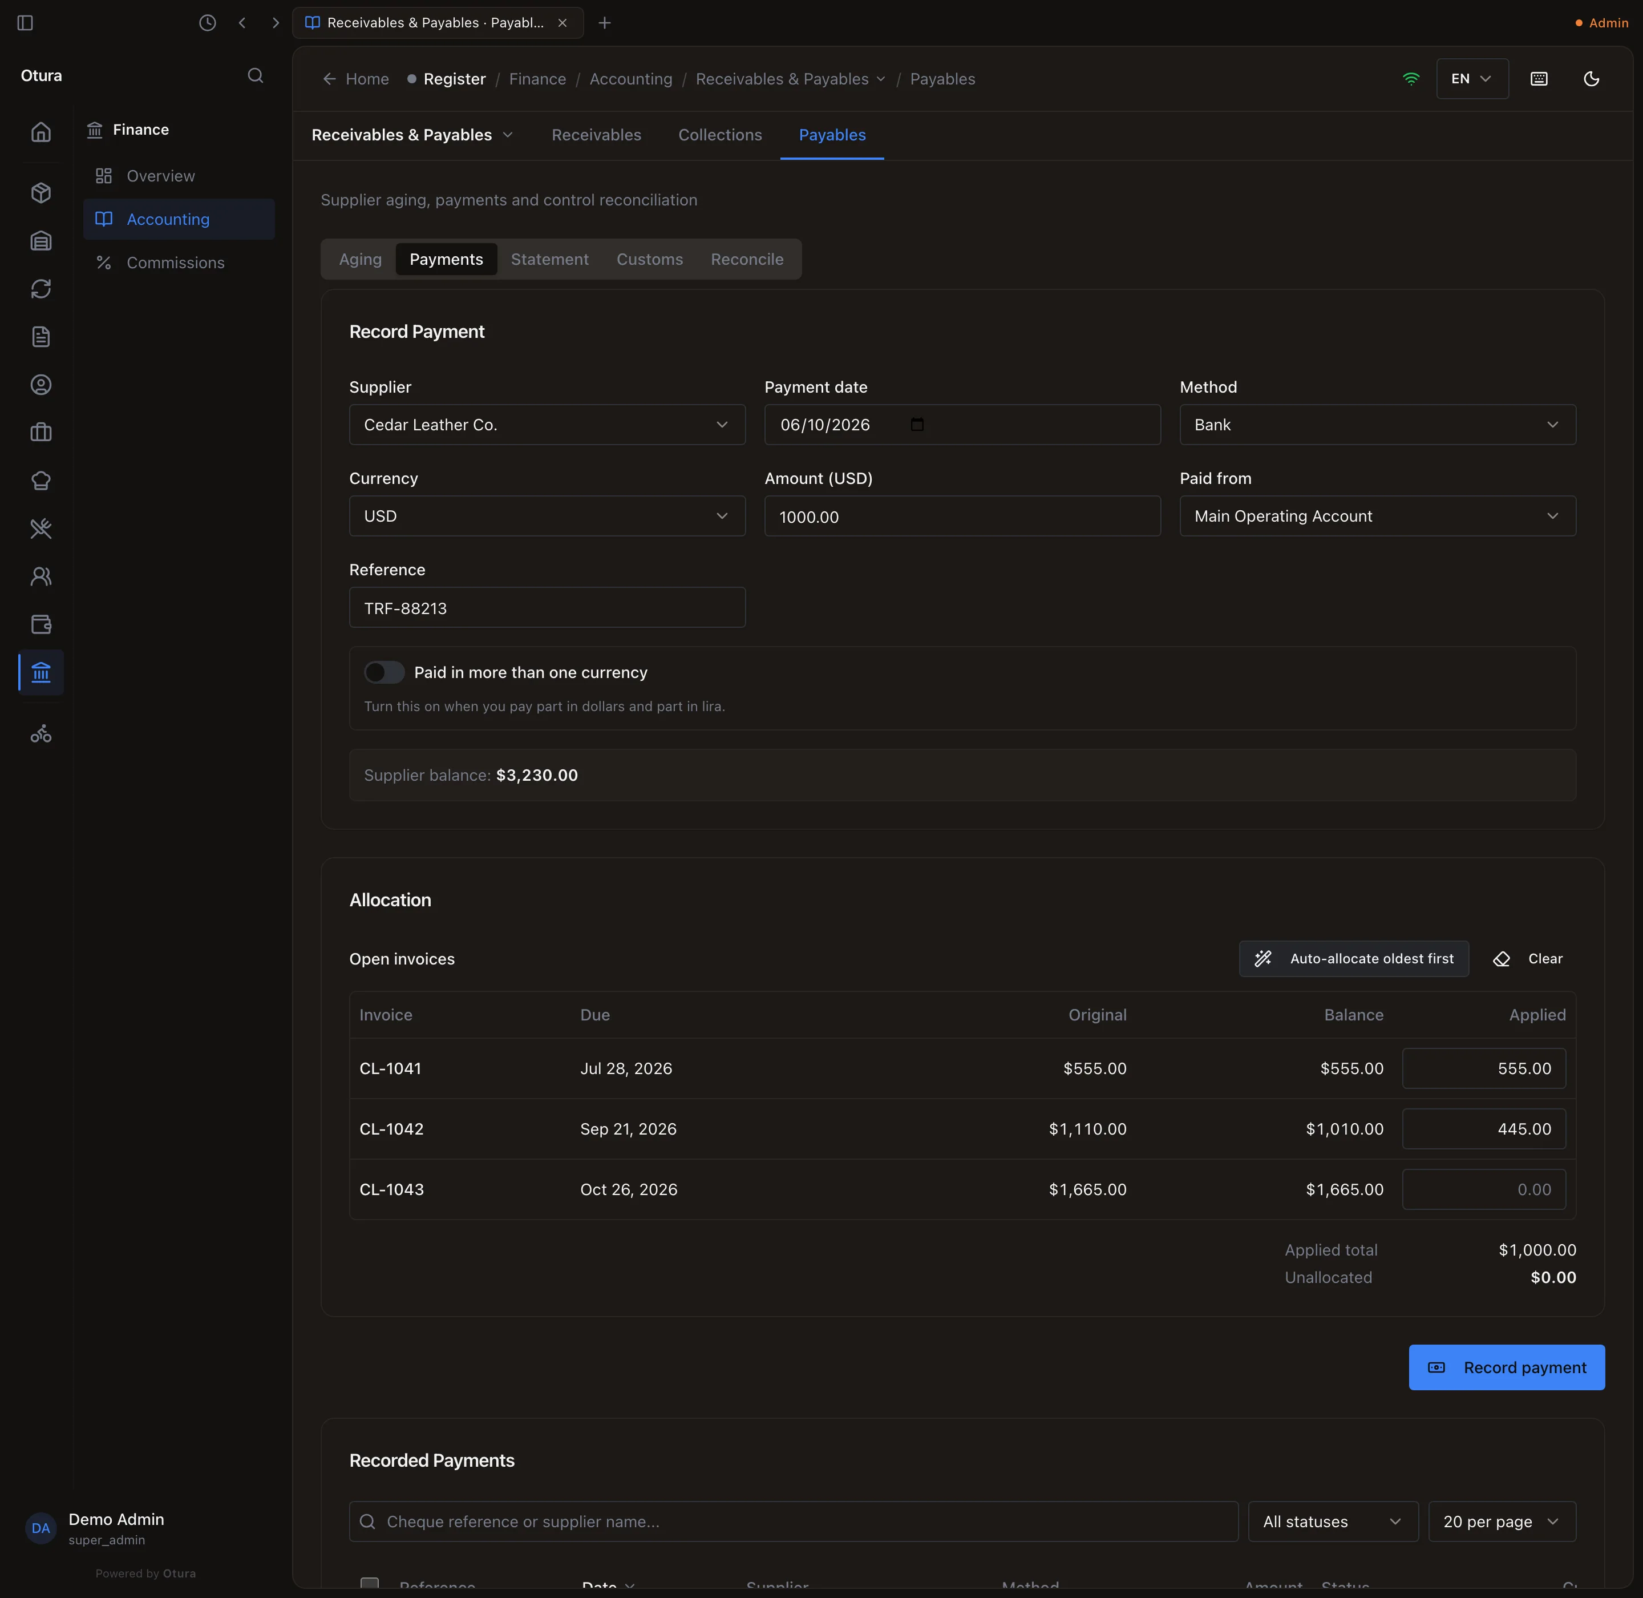
Task: Select Accounting in the Finance sidebar
Action: coord(179,219)
